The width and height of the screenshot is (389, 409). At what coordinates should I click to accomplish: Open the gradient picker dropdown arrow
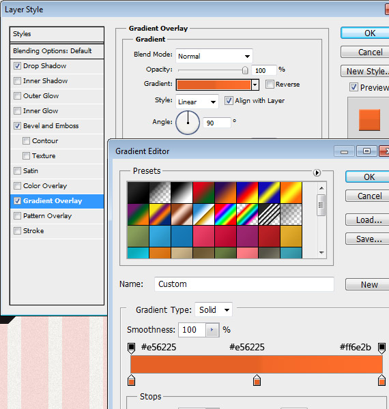pyautogui.click(x=255, y=85)
